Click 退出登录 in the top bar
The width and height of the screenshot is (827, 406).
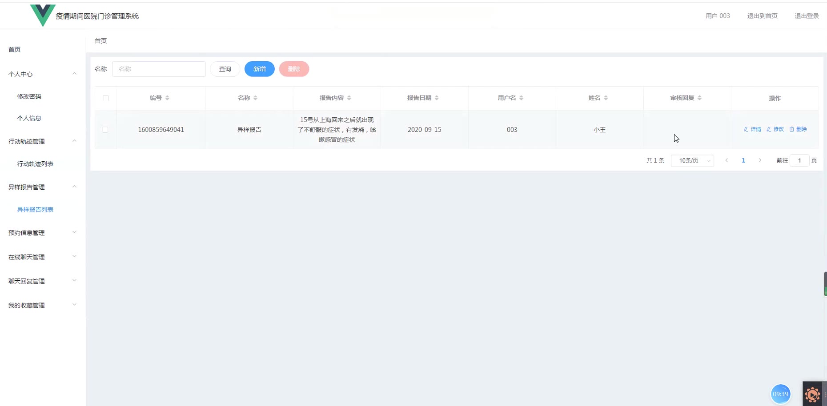click(807, 16)
